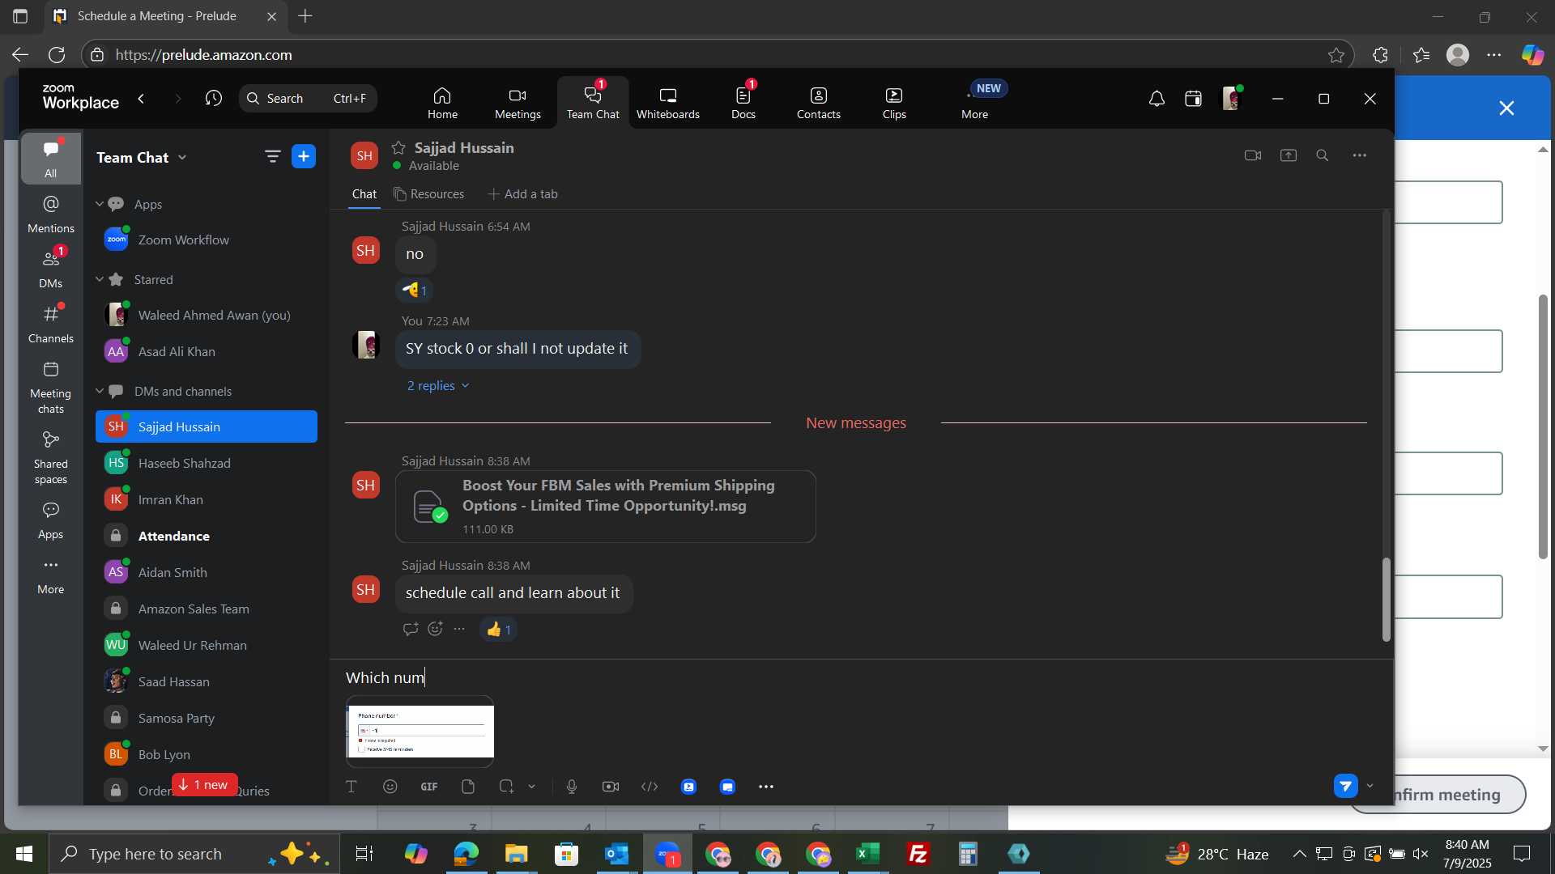The height and width of the screenshot is (874, 1555).
Task: Select the All chats sidebar item
Action: pos(51,159)
